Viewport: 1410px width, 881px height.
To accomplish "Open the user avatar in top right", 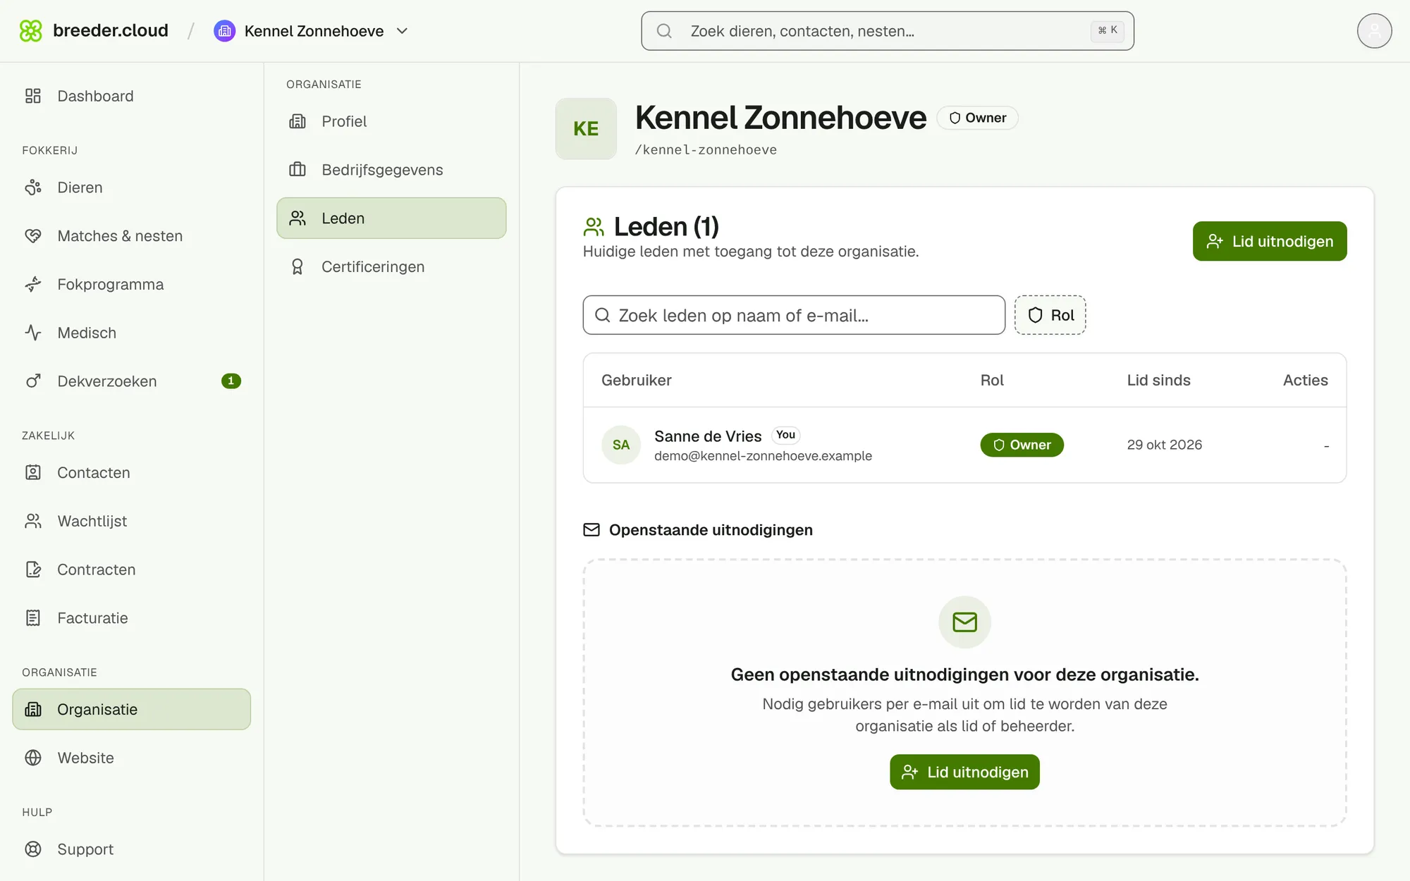I will [x=1374, y=31].
